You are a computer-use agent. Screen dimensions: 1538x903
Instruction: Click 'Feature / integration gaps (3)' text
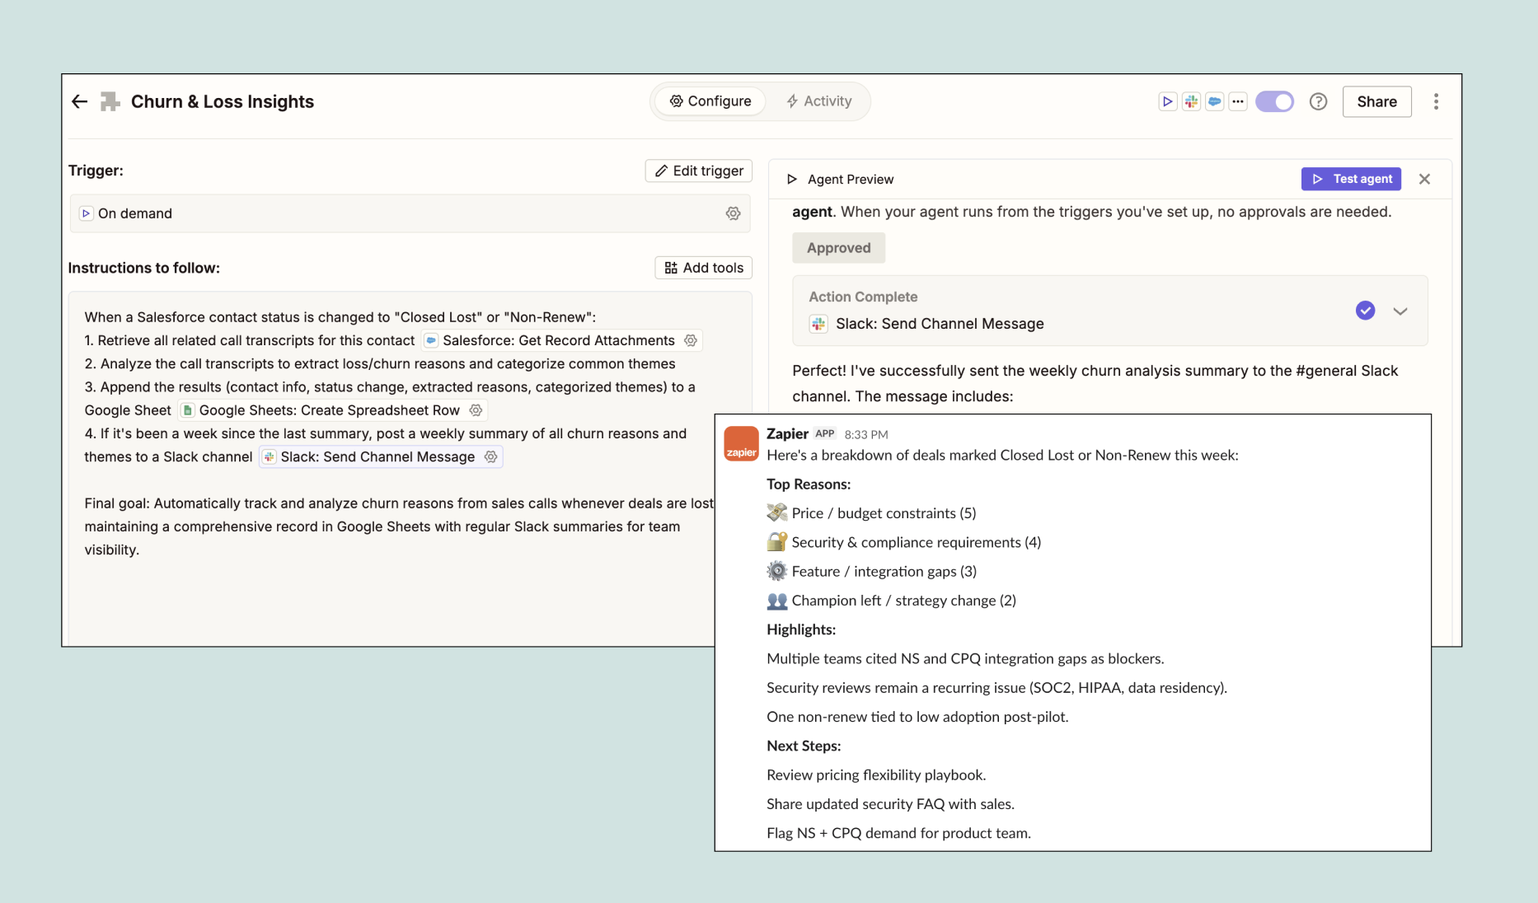tap(884, 571)
